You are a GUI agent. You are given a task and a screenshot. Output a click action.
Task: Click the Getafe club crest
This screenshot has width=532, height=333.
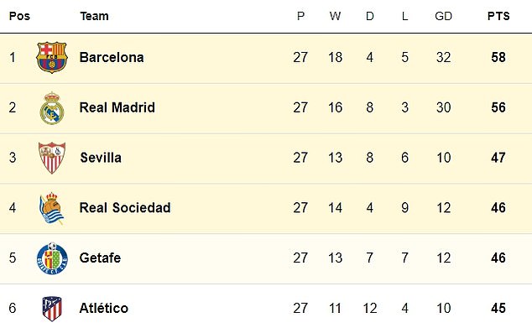(52, 258)
